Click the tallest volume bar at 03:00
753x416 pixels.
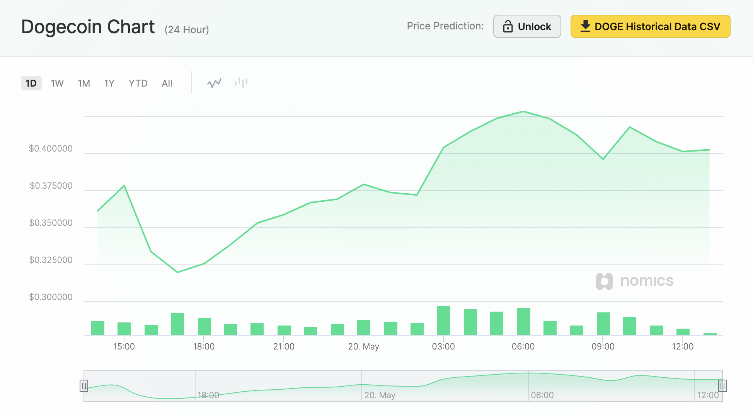[x=443, y=321]
